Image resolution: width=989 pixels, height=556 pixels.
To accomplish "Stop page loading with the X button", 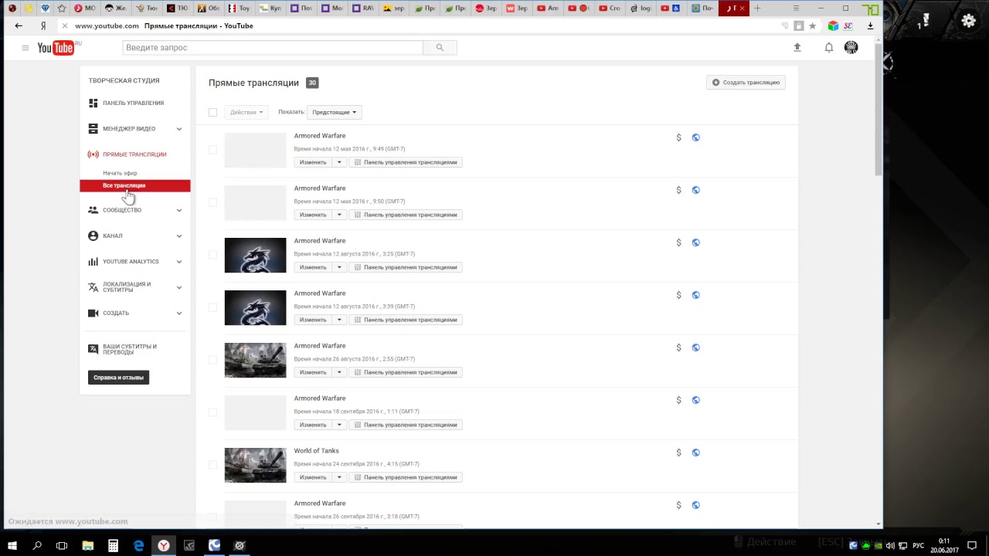I will tap(64, 25).
